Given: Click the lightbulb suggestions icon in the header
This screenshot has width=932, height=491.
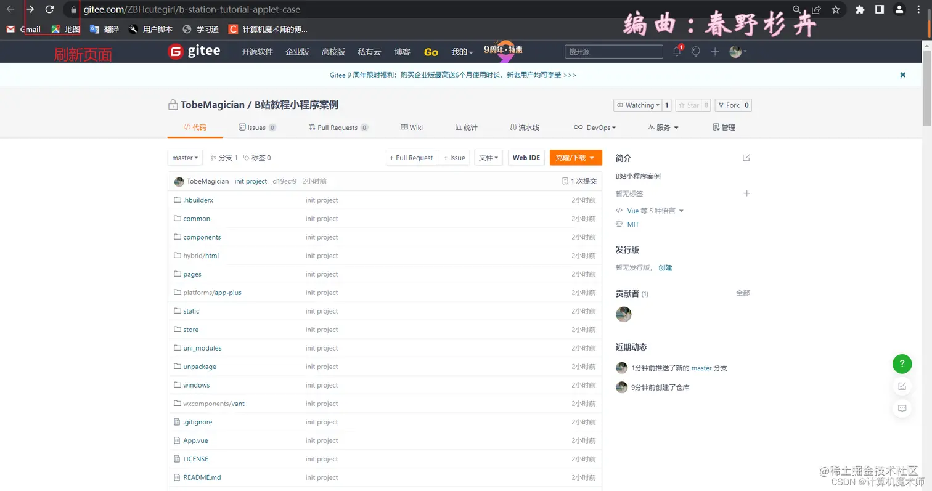Looking at the screenshot, I should [695, 52].
